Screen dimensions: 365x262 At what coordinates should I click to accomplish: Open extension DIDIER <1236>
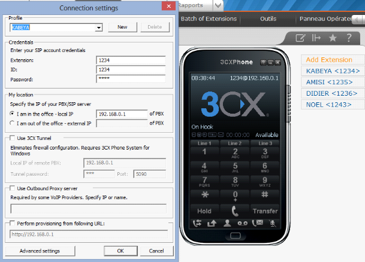coord(331,93)
